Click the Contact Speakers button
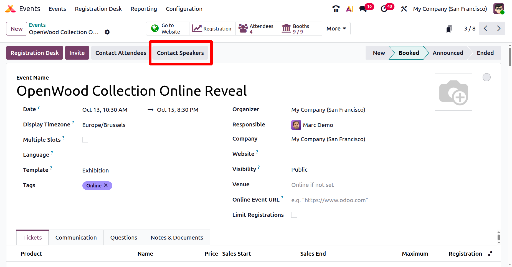The height and width of the screenshot is (267, 512). (x=180, y=53)
